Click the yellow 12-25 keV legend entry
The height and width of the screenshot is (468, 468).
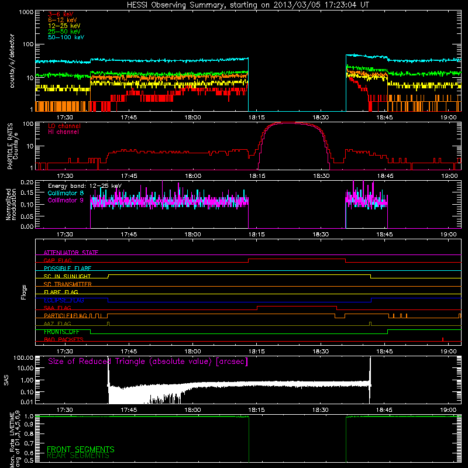click(x=64, y=26)
